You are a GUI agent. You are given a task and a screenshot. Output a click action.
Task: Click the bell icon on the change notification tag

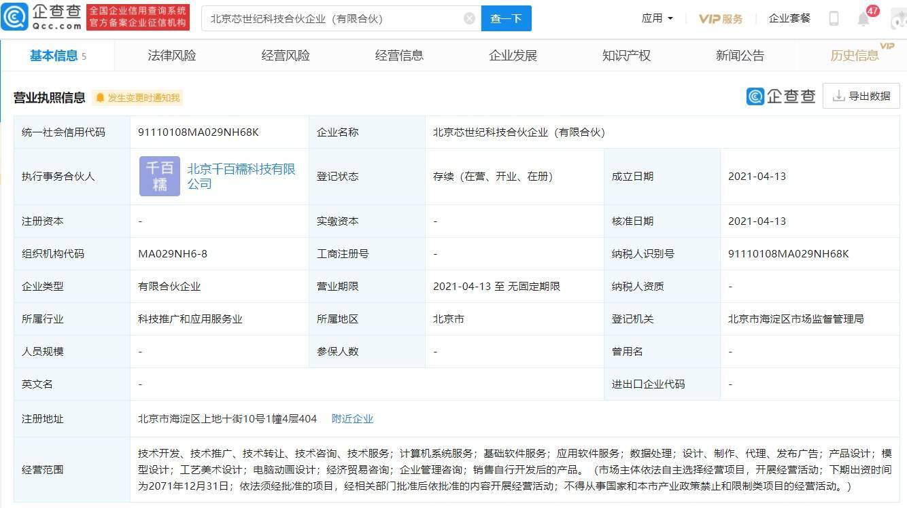[x=100, y=98]
